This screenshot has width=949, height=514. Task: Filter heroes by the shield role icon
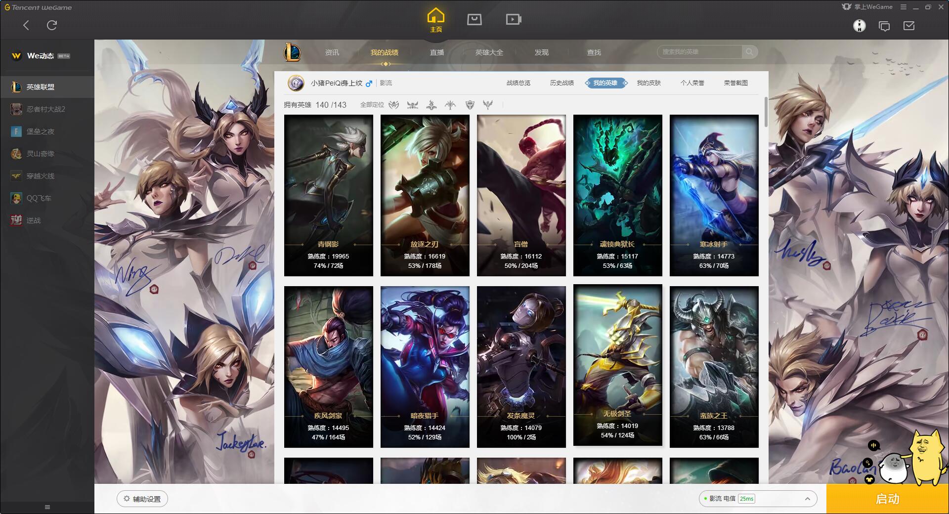click(470, 105)
